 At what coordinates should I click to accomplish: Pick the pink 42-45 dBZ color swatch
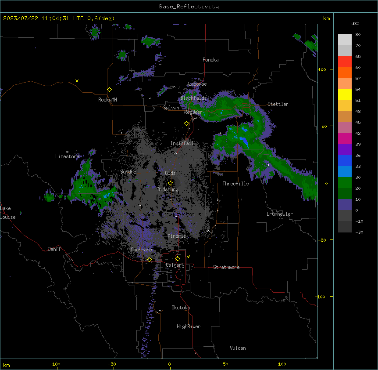345,128
